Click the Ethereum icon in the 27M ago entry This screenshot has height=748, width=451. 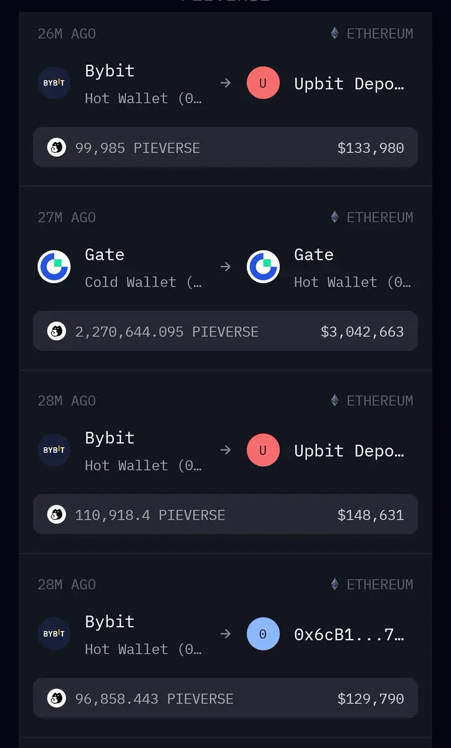click(x=335, y=217)
